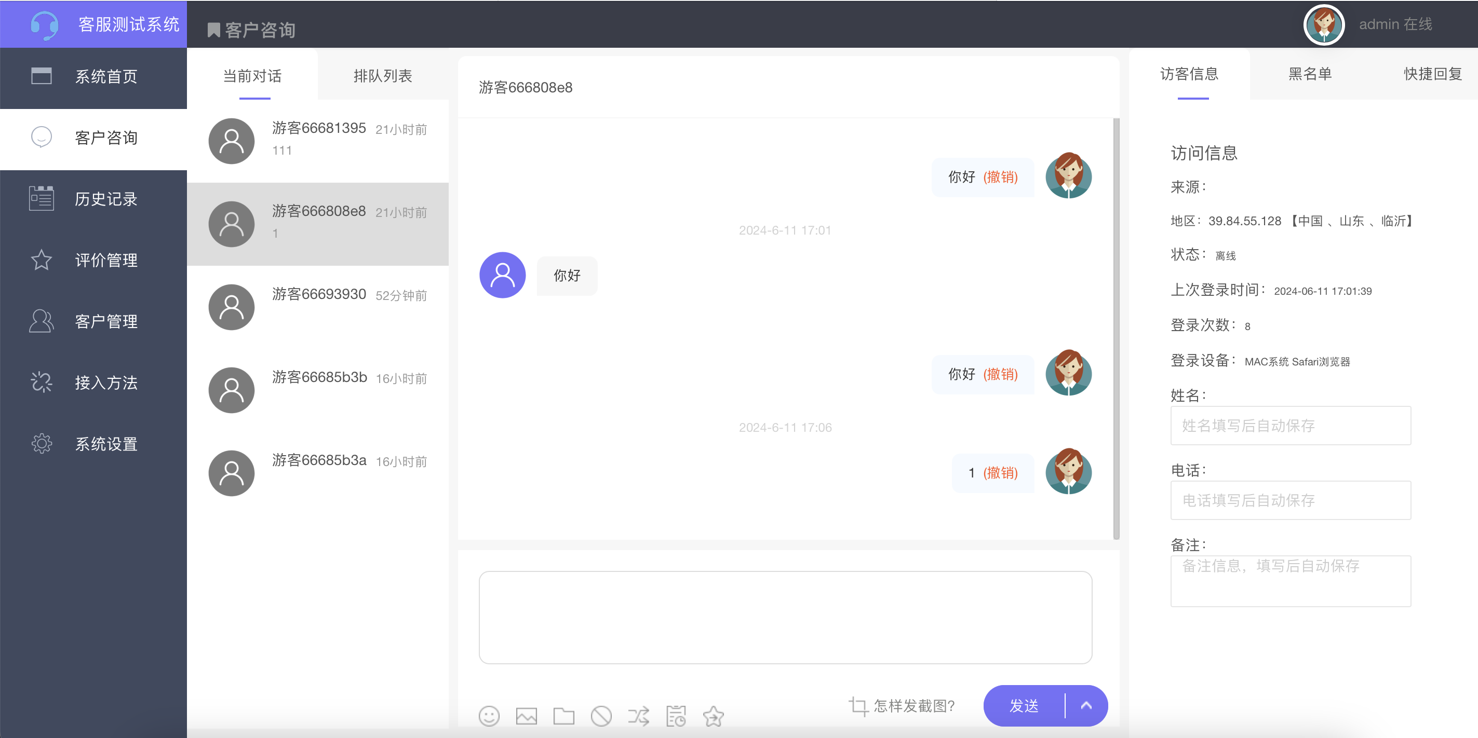
Task: Open 历史记录 from the sidebar
Action: [106, 199]
